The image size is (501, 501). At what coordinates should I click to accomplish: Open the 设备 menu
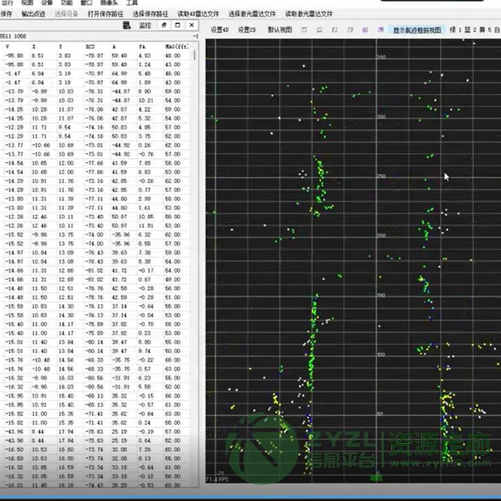pyautogui.click(x=47, y=3)
